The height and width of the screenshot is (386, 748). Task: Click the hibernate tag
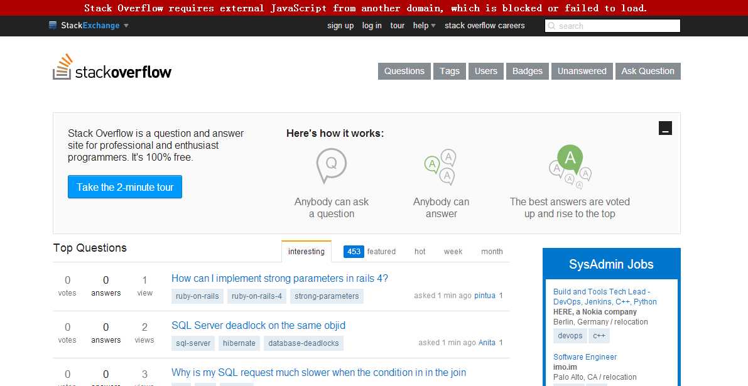pos(239,343)
